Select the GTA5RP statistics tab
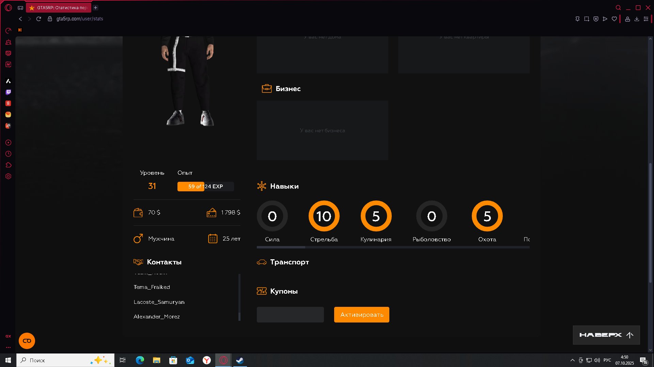The height and width of the screenshot is (367, 654). coord(59,7)
